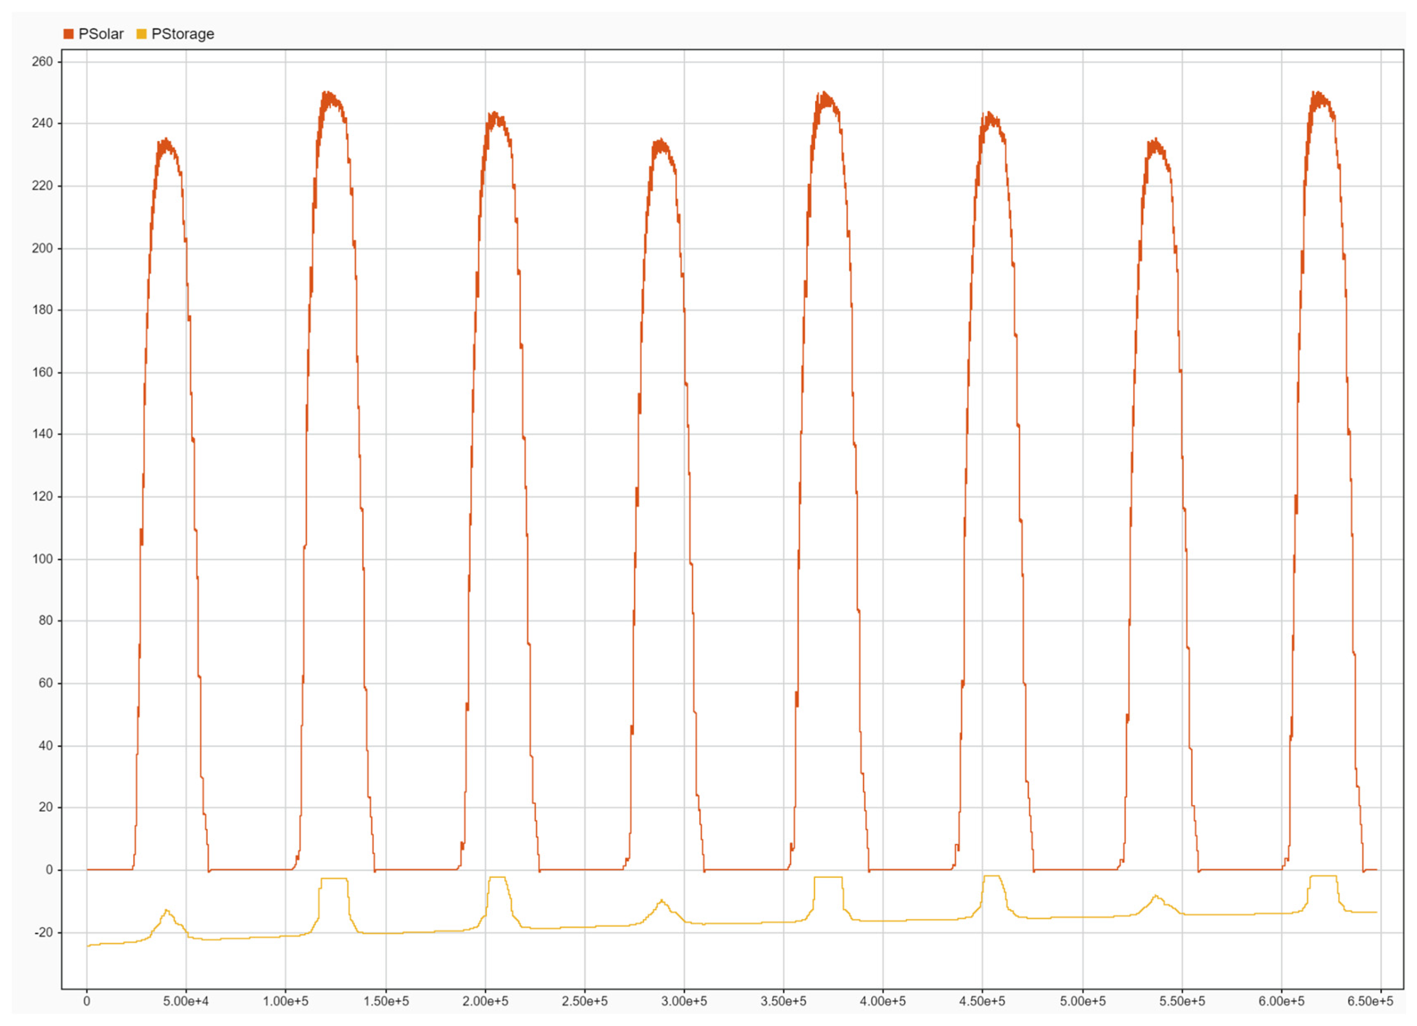Click the y-axis label 240

(x=43, y=123)
